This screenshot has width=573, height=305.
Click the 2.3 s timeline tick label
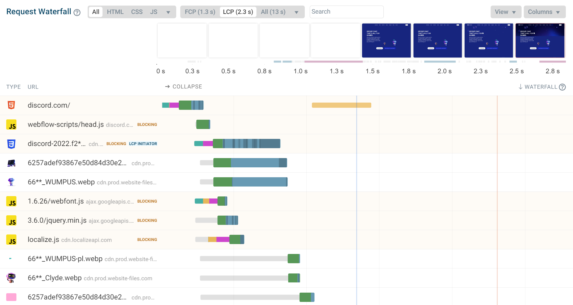tap(480, 71)
